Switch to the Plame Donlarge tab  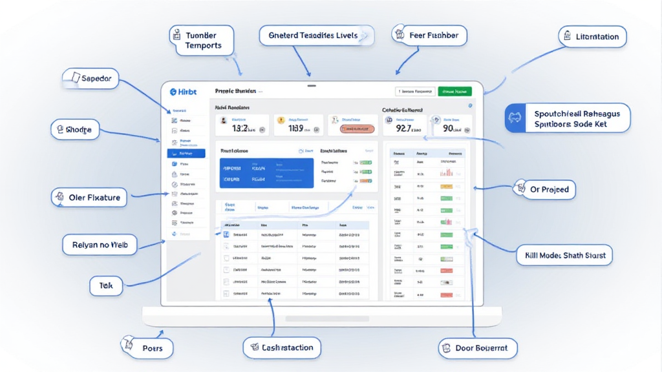(305, 208)
